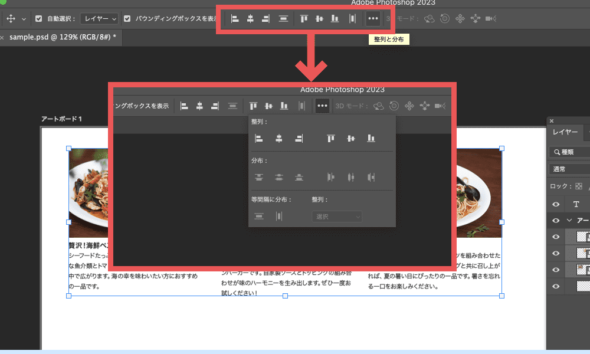This screenshot has width=590, height=354.
Task: Close the sample.psd document tab
Action: (x=2, y=38)
